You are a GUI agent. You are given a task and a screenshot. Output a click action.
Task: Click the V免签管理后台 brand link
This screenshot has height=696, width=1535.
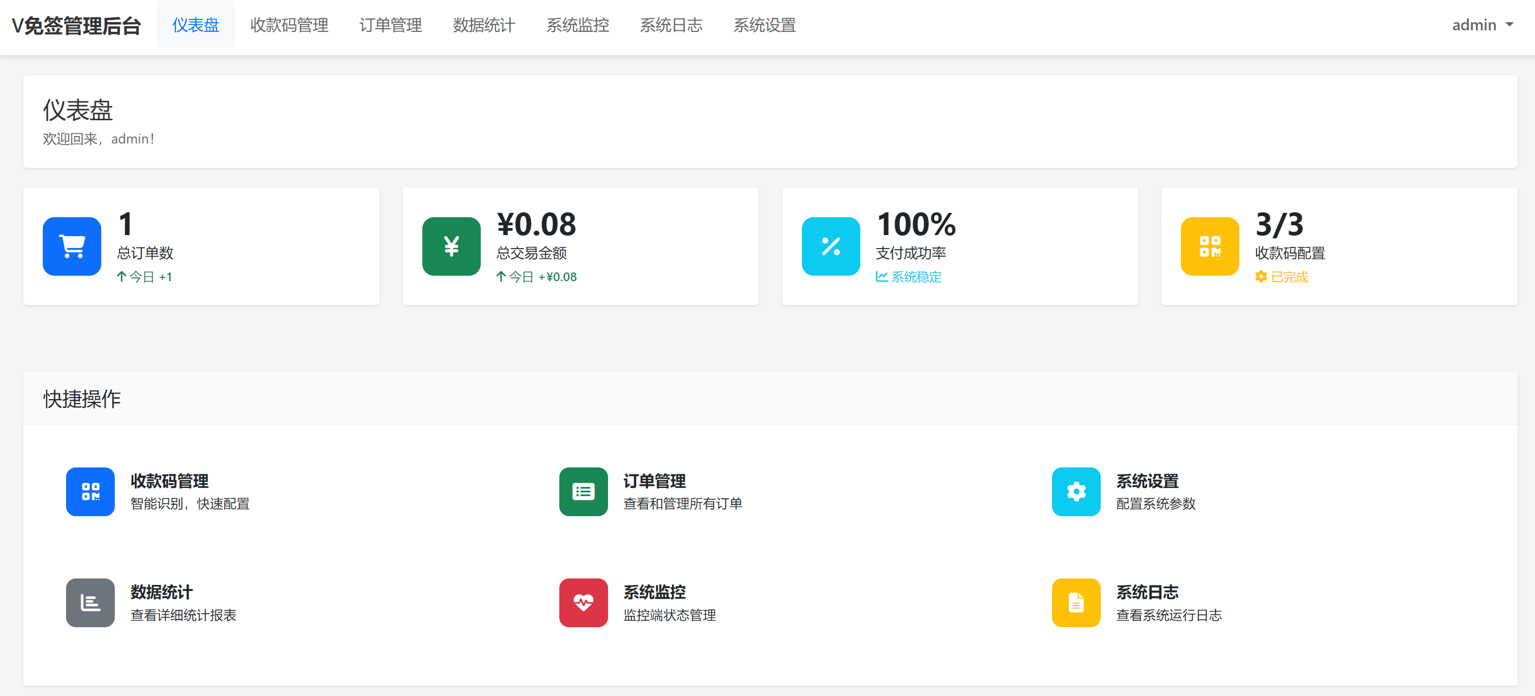(76, 26)
